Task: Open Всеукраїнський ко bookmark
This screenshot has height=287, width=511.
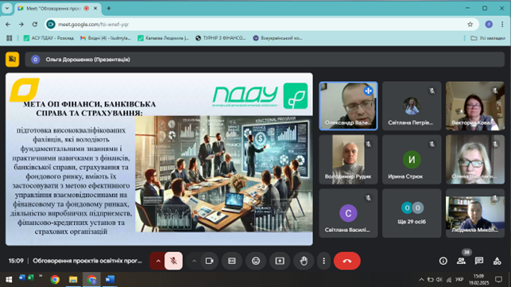Action: coord(277,38)
